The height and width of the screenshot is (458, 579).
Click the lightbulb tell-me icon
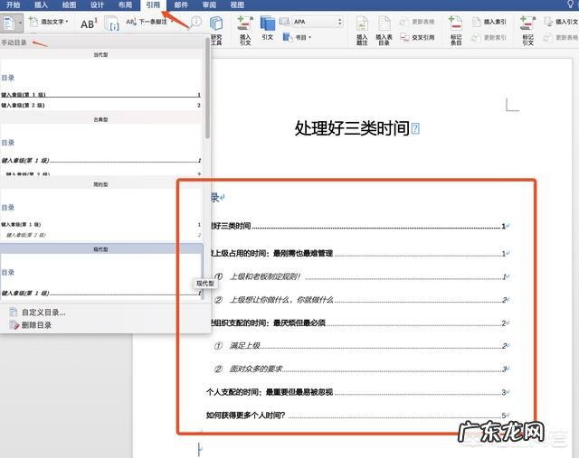tap(570, 5)
